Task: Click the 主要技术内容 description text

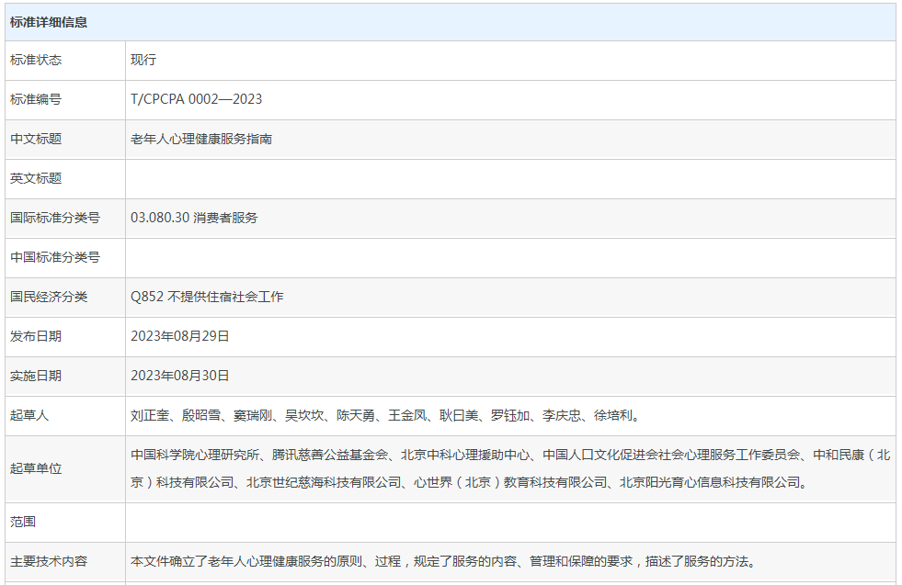Action: click(x=442, y=561)
